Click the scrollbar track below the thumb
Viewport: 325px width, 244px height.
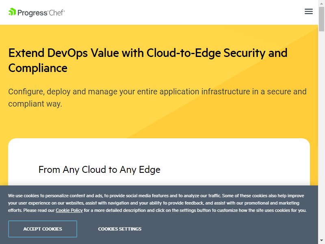tap(321, 135)
